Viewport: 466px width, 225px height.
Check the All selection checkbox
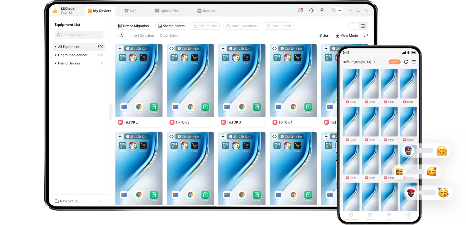117,36
